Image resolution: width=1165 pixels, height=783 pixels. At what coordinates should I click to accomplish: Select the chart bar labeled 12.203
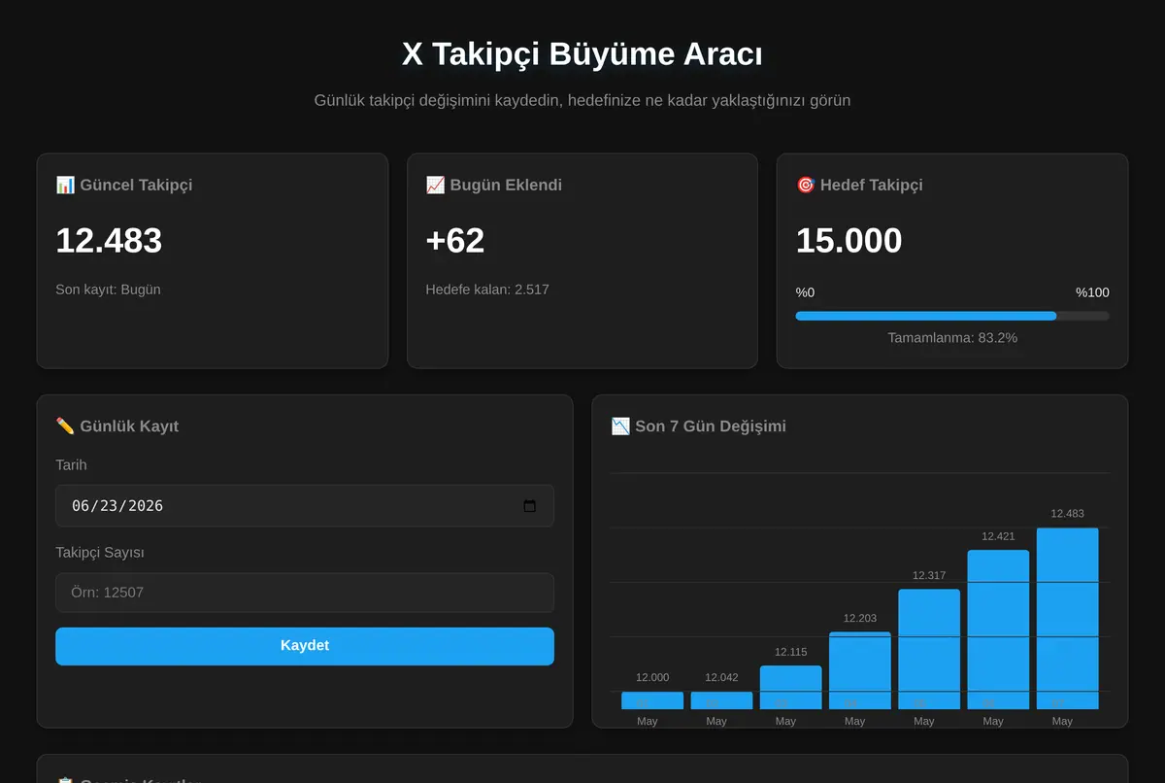(860, 670)
